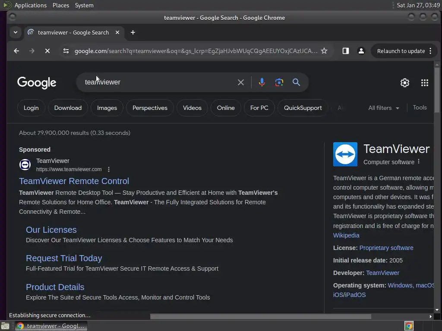This screenshot has width=442, height=331.
Task: Click the show desktop icon in bottom panel
Action: tap(5, 326)
